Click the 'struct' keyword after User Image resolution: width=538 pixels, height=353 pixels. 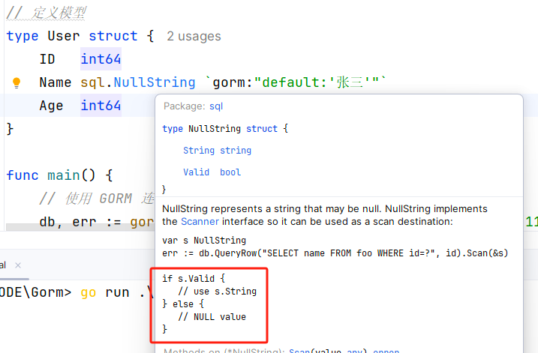point(113,36)
